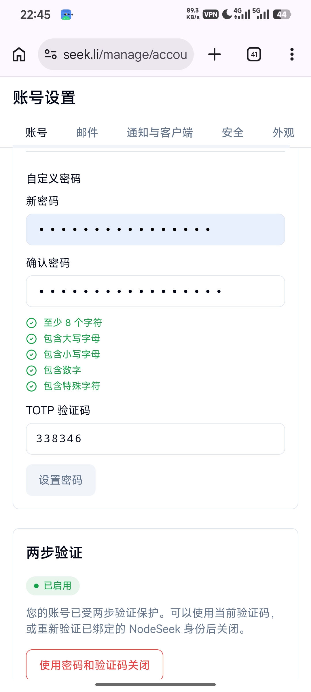Open the 安全 tab
311x692 pixels.
pyautogui.click(x=233, y=133)
